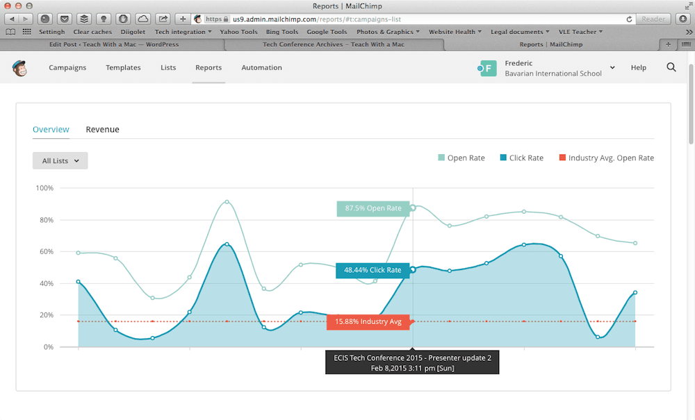Open the Campaigns nav item
Viewport: 695px width, 420px height.
tap(67, 68)
